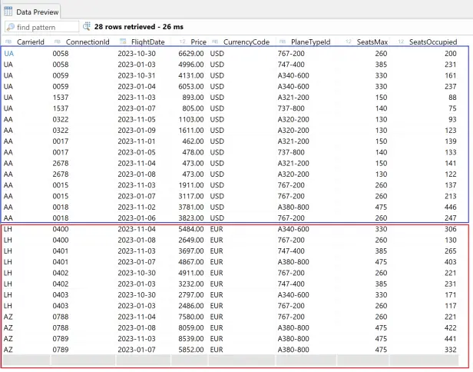This screenshot has height=372, width=473.
Task: Click seats occupied value 306
Action: tap(451, 229)
